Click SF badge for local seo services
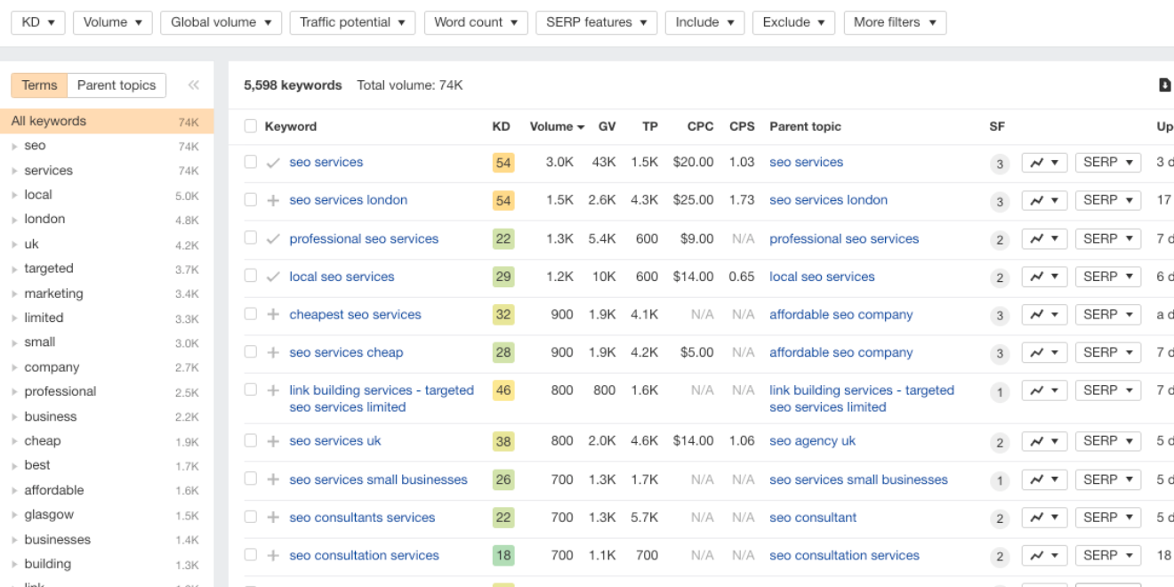Image resolution: width=1174 pixels, height=587 pixels. 1000,277
